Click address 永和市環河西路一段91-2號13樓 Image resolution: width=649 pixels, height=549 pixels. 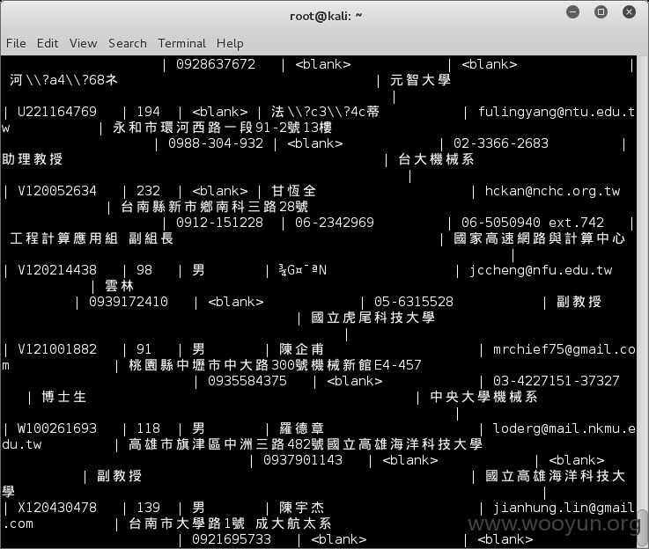coord(222,128)
